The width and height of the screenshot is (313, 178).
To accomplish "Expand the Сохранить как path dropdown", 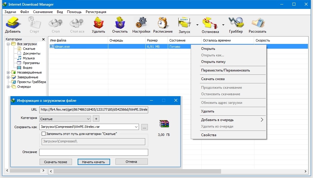I will 136,127.
